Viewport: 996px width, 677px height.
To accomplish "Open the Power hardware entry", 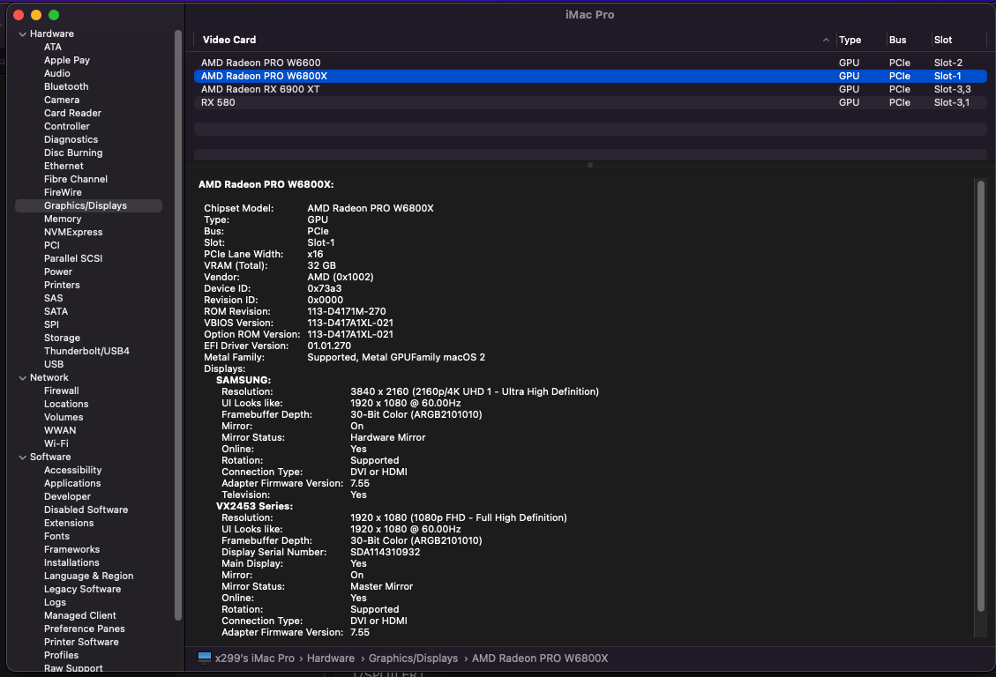I will click(x=58, y=272).
